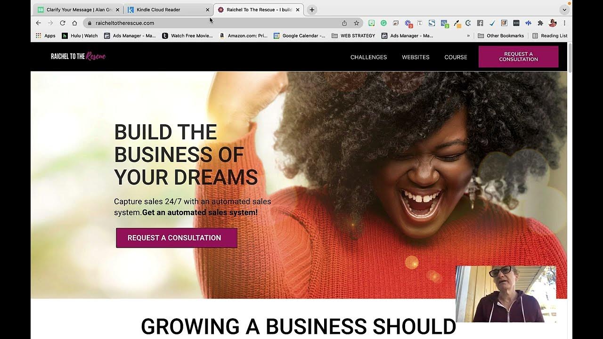Bookmark this page with the star icon

(357, 23)
